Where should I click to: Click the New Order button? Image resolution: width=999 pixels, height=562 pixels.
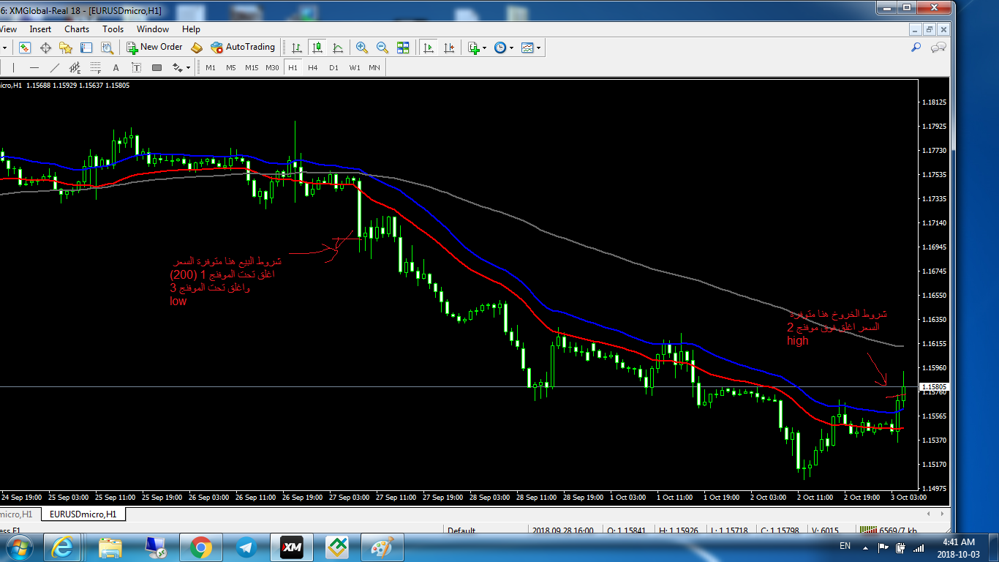(x=154, y=47)
